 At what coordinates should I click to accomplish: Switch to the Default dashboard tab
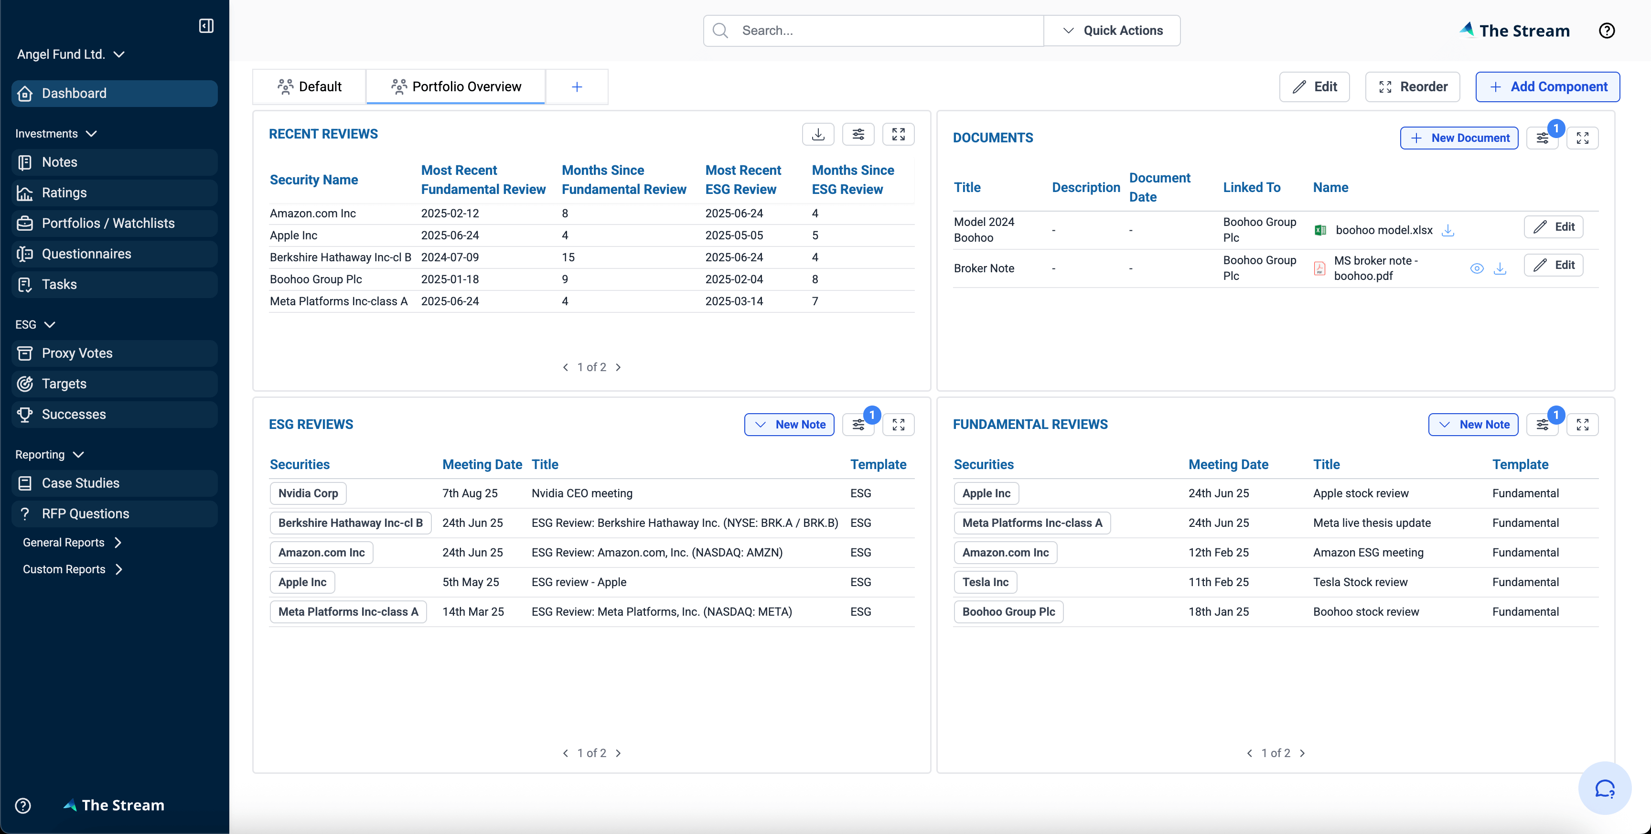click(x=310, y=86)
